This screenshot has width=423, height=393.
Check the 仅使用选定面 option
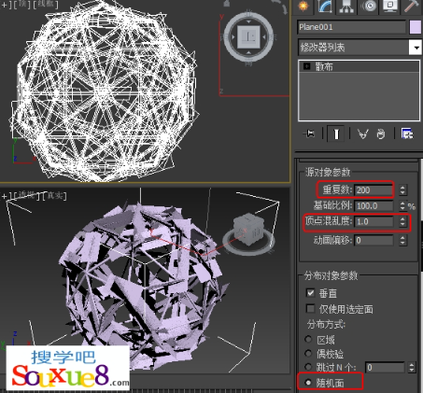coord(310,309)
